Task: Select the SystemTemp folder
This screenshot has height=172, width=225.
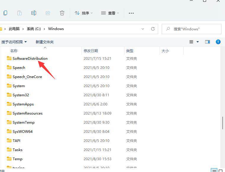Action: (24, 123)
